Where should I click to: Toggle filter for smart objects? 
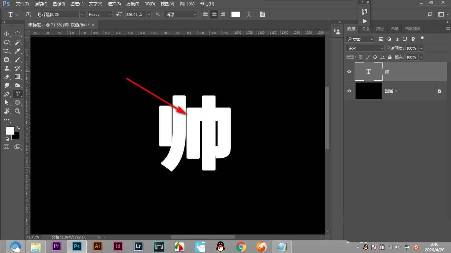[x=413, y=39]
